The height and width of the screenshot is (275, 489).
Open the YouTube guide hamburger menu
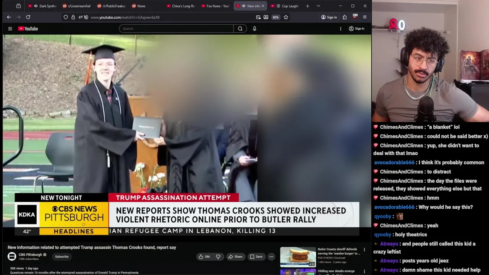point(10,29)
